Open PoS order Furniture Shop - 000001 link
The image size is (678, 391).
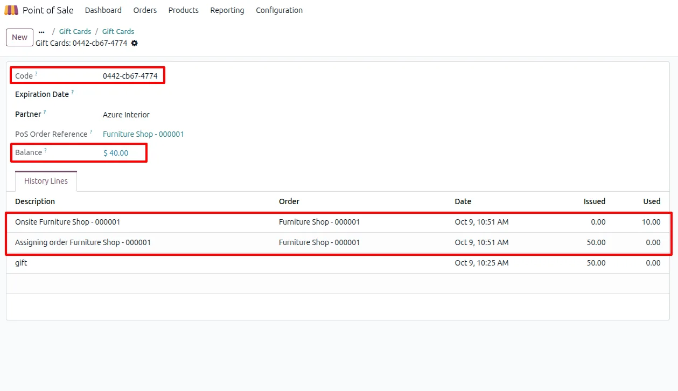point(143,134)
